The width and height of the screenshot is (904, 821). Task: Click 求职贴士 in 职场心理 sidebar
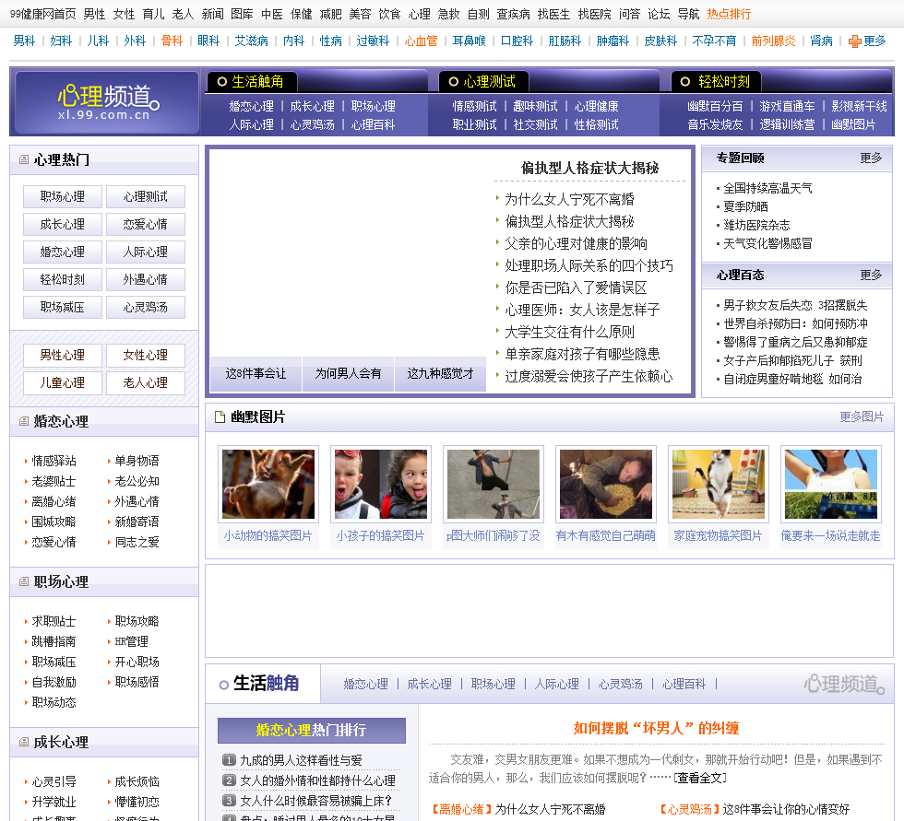(54, 622)
